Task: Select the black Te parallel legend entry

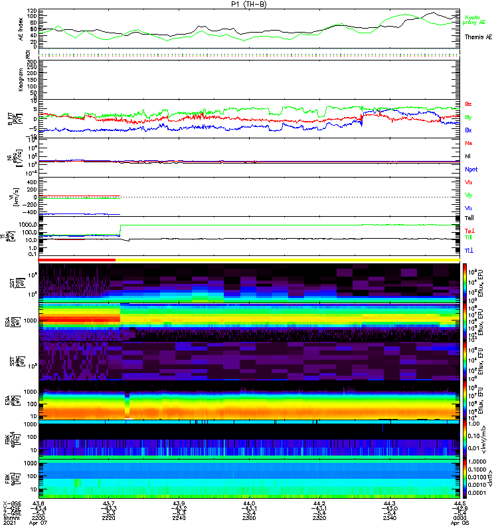Action: click(469, 218)
